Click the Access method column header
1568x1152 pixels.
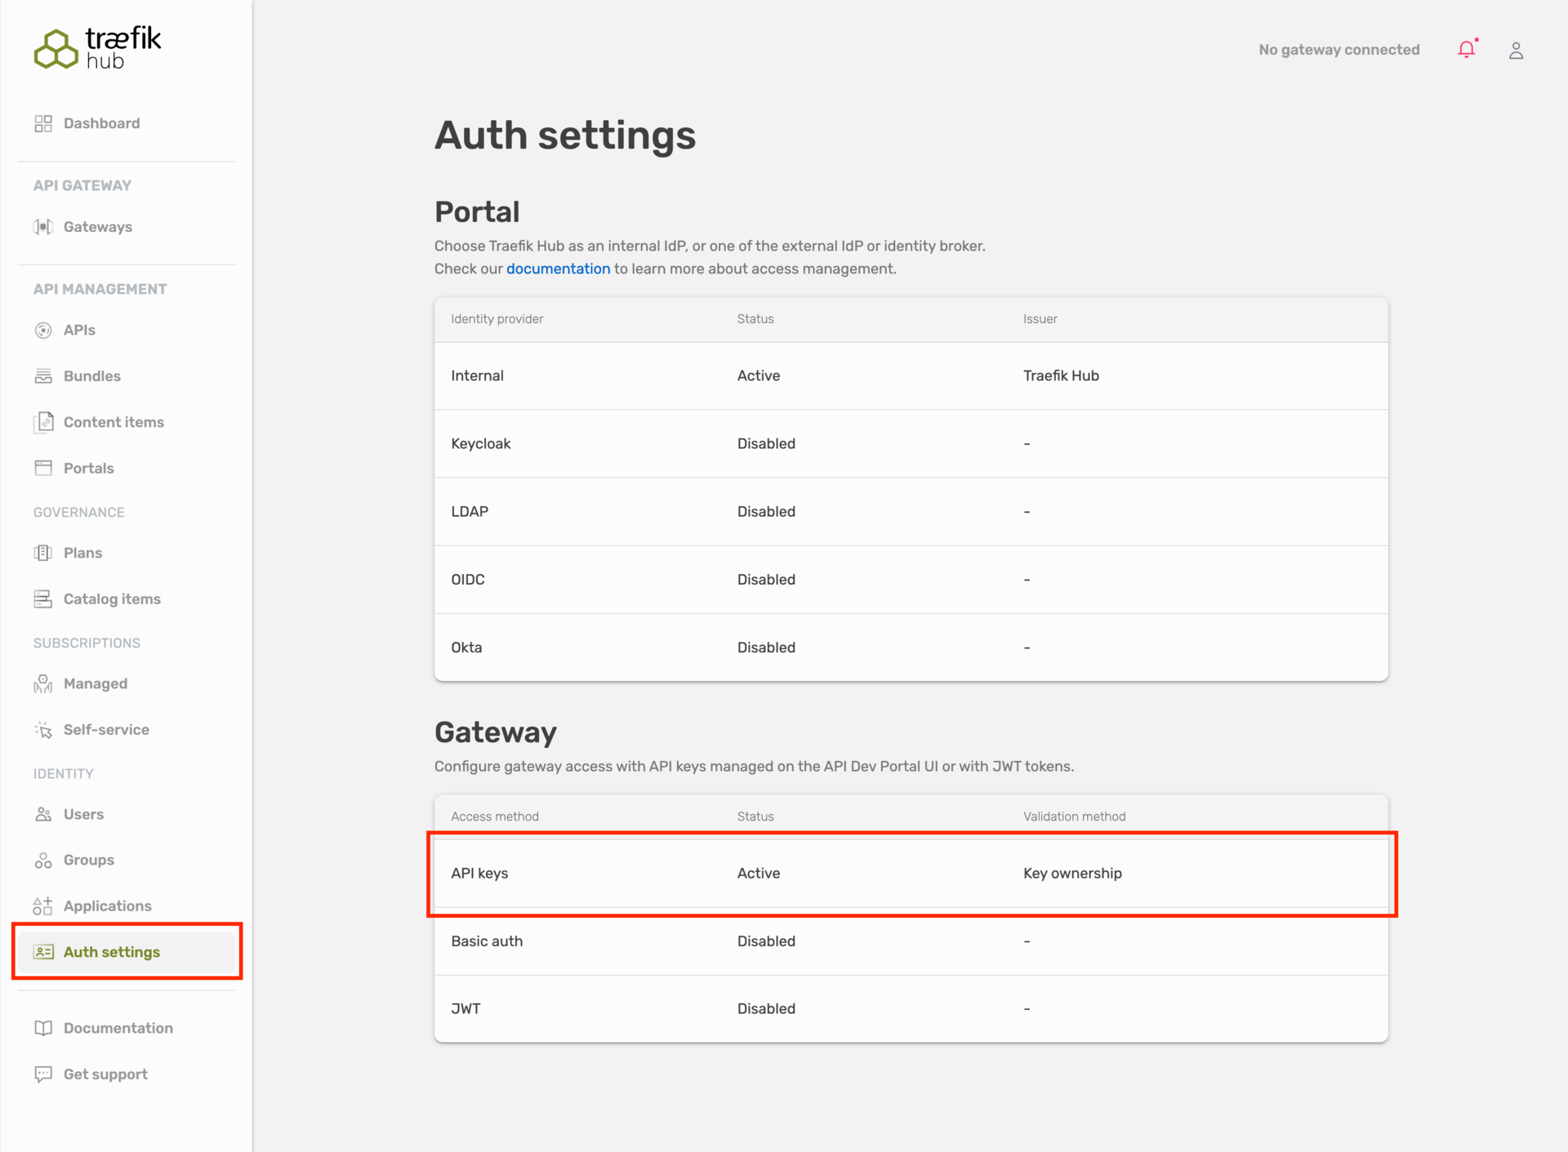pos(495,816)
